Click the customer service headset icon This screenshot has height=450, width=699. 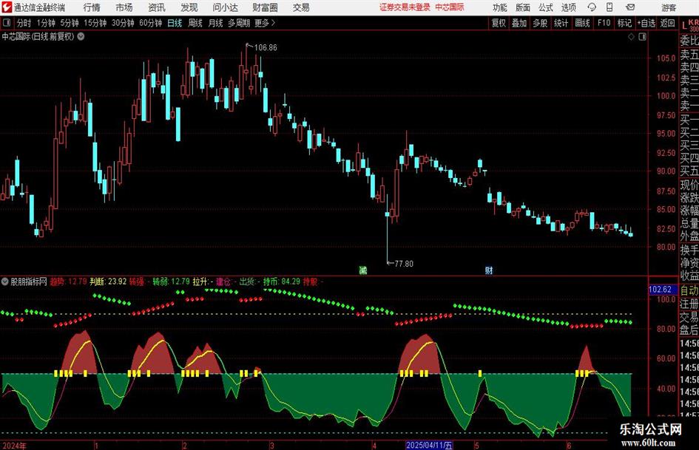(592, 7)
